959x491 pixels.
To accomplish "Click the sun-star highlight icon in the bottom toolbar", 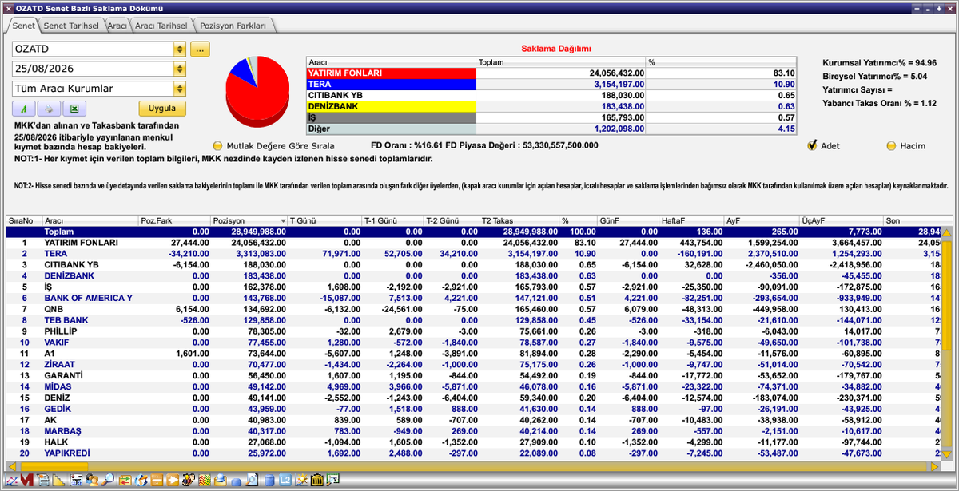I will click(x=302, y=480).
